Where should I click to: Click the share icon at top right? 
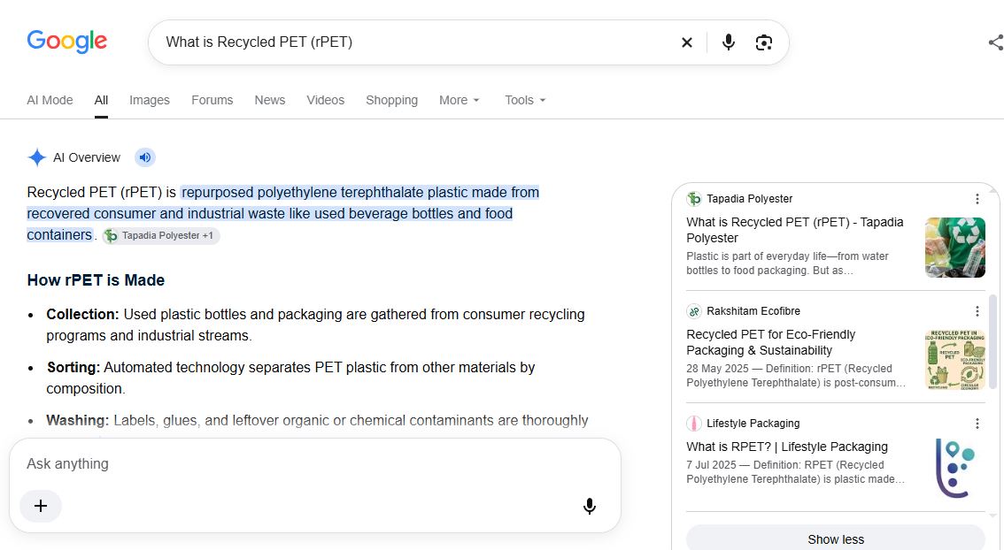pyautogui.click(x=996, y=42)
